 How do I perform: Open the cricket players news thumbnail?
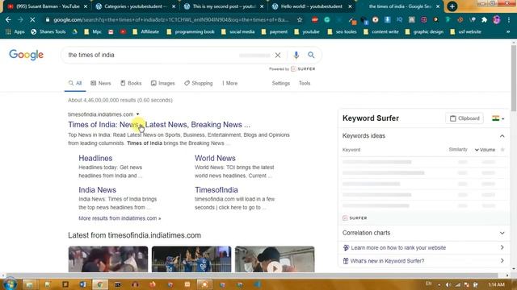pyautogui.click(x=191, y=259)
